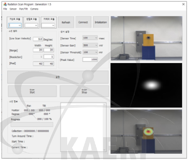Click the Scan Stop button
The image size is (188, 160).
click(84, 91)
